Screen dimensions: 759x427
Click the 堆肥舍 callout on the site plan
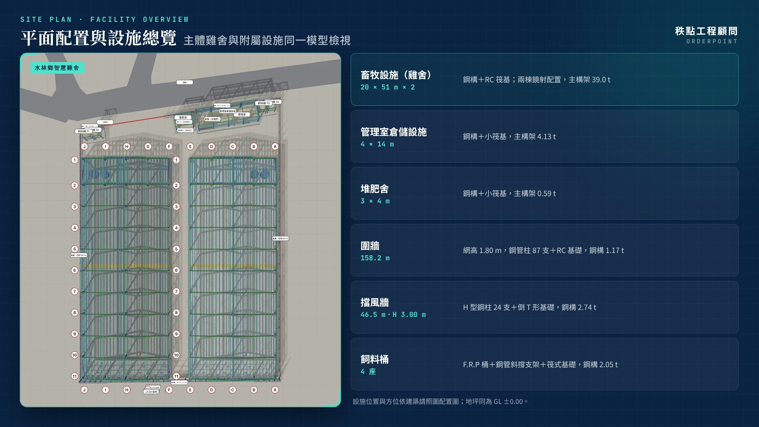pyautogui.click(x=183, y=117)
